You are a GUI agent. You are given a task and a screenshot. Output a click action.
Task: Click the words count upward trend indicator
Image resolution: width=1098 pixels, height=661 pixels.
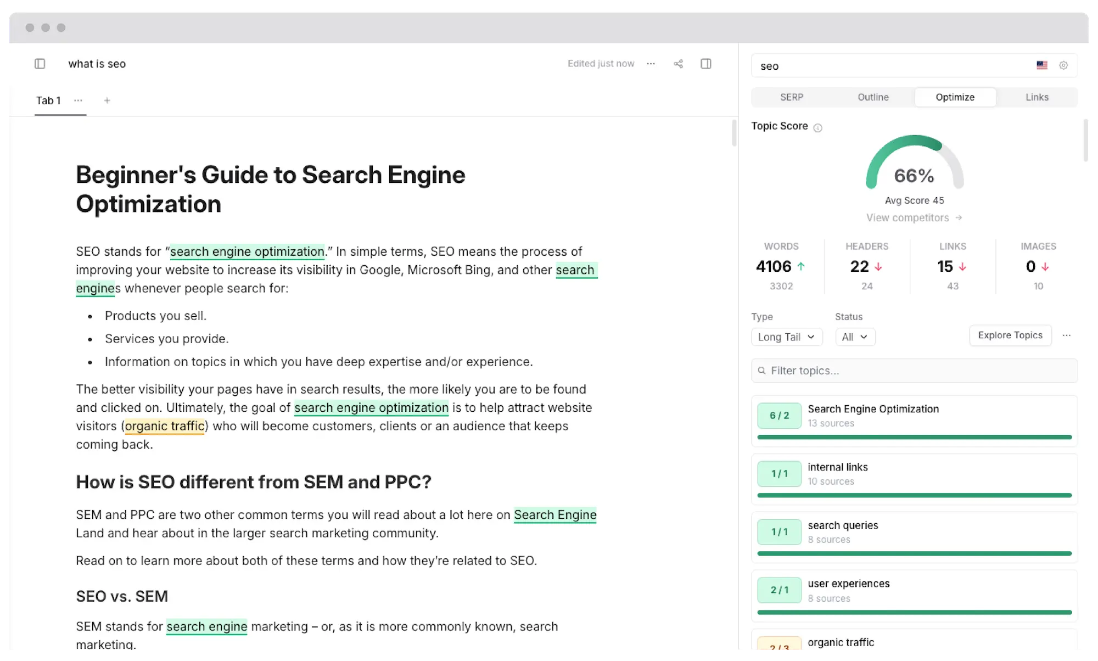802,267
